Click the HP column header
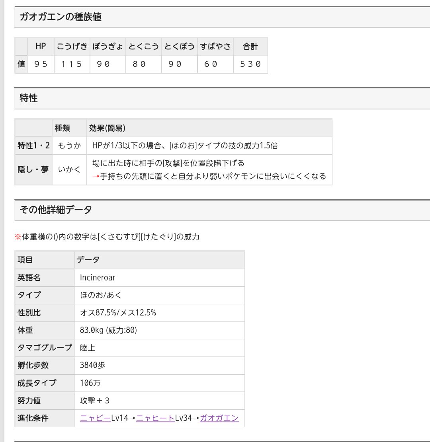The height and width of the screenshot is (442, 430). pyautogui.click(x=41, y=47)
